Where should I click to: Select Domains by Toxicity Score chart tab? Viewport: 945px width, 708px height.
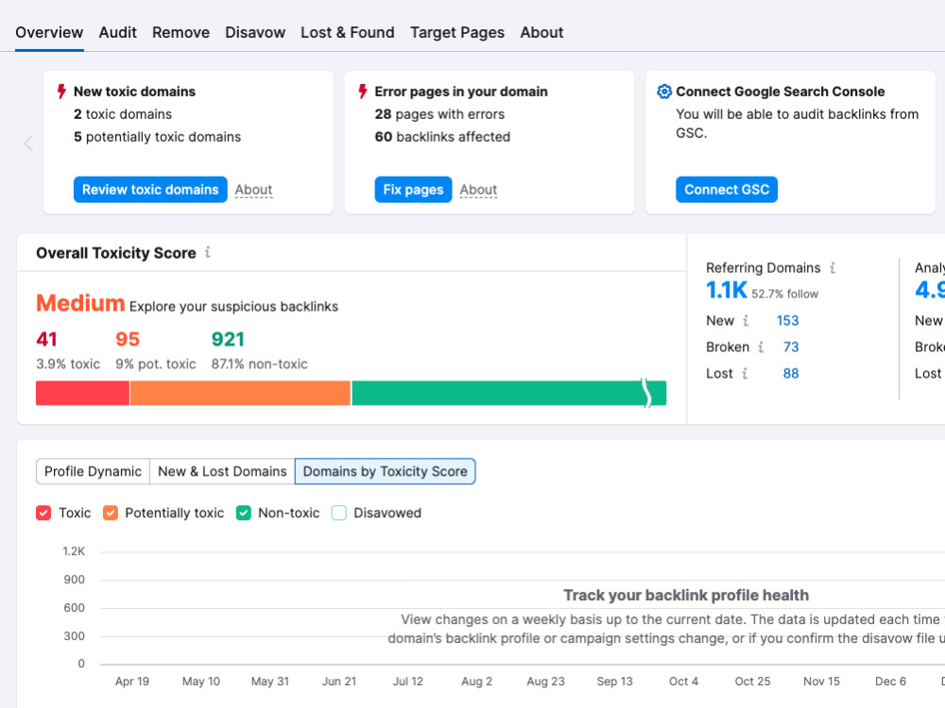(x=386, y=471)
